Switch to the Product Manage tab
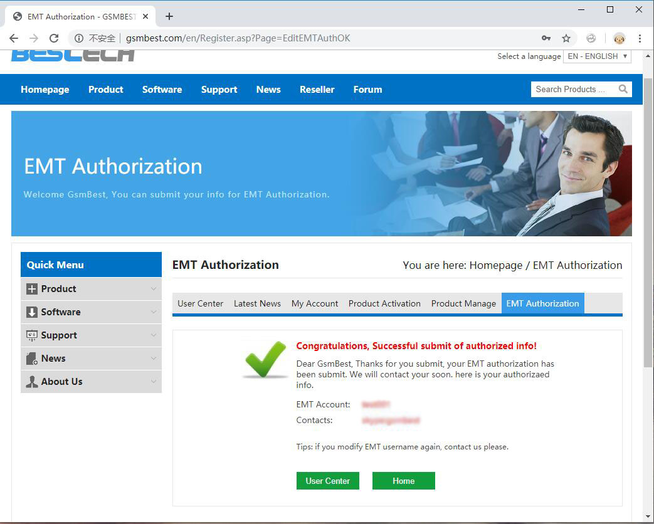The width and height of the screenshot is (654, 524). 464,303
